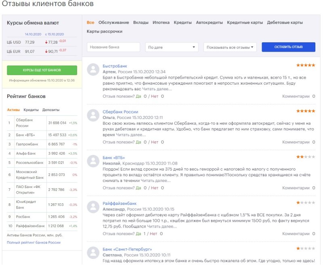
Task: Click the star rating on Банк «Санкт-Петербург» review
Action: point(306,248)
